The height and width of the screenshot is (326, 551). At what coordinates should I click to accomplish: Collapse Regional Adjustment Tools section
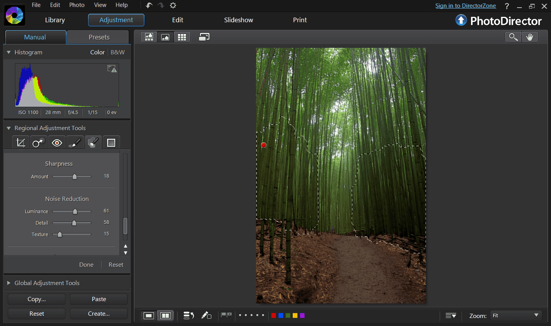point(9,128)
